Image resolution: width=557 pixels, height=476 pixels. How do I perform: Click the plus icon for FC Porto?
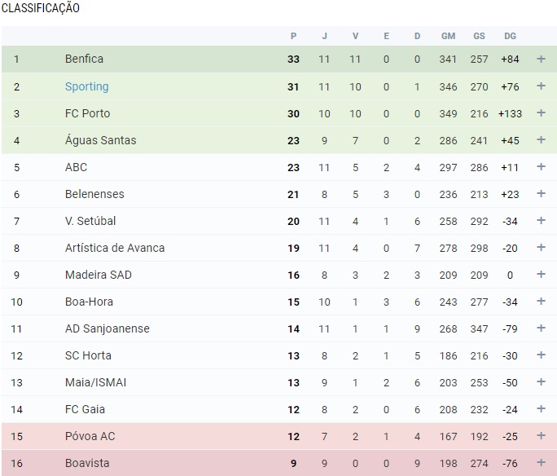tap(541, 113)
